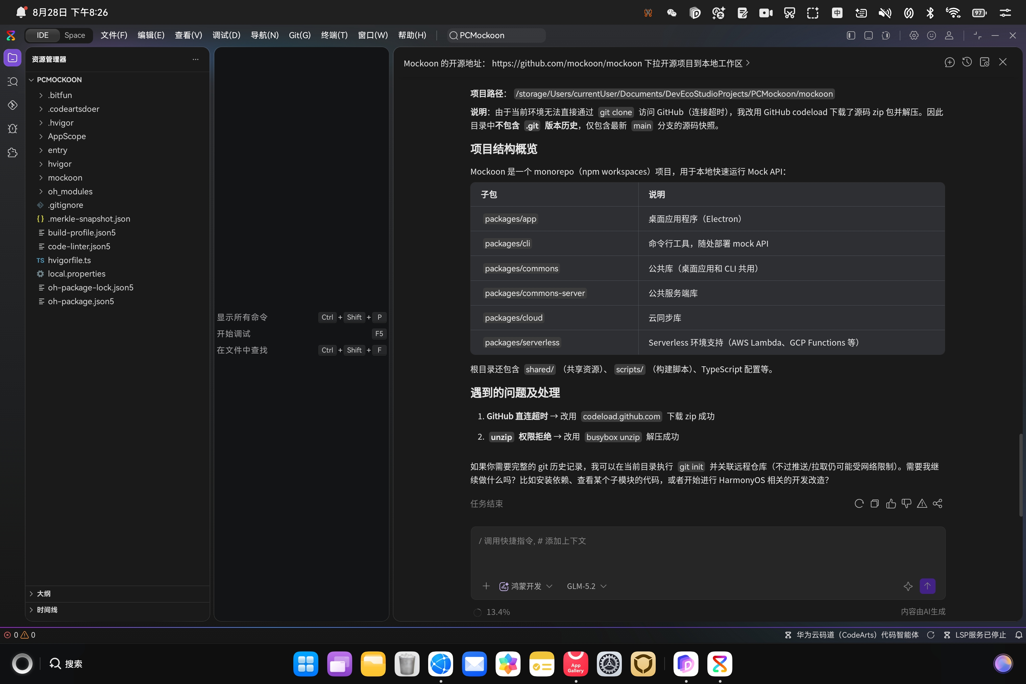The width and height of the screenshot is (1026, 684).
Task: Open the hvigorfile.ts file
Action: [117, 260]
